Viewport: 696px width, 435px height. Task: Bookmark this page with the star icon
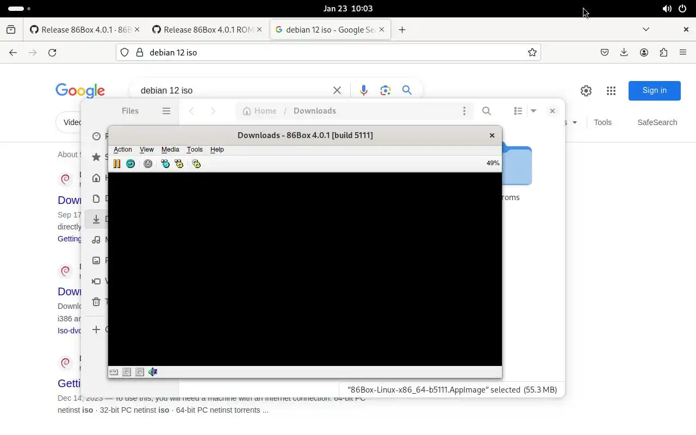click(x=532, y=53)
